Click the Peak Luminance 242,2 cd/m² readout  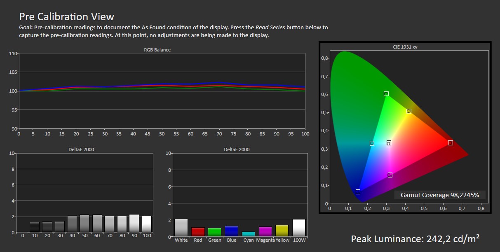pyautogui.click(x=415, y=239)
